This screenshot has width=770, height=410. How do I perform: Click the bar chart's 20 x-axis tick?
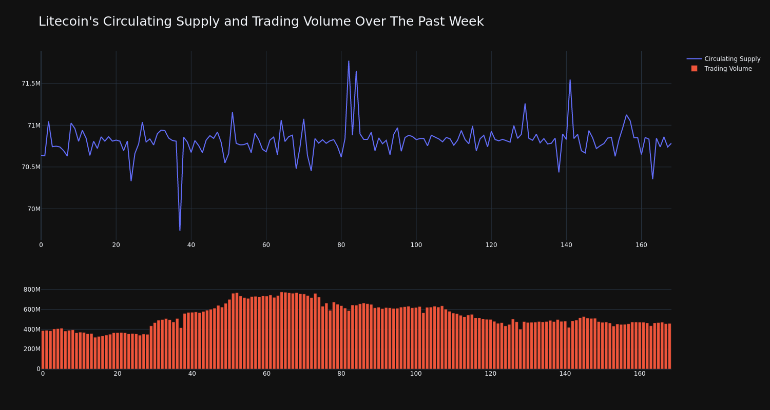point(118,374)
